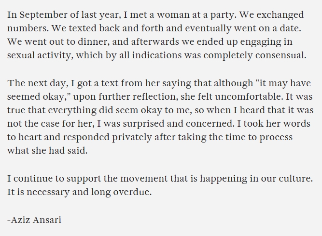The image size is (322, 236).
Task: Click the signature "-Aziz Ansari"
Action: point(34,220)
